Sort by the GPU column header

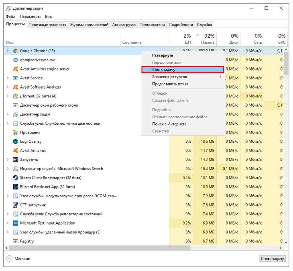click(x=276, y=39)
